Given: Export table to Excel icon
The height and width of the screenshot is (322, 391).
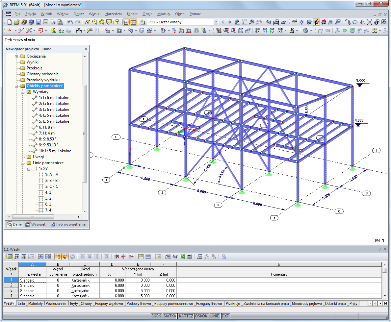Looking at the screenshot, I should [x=182, y=257].
